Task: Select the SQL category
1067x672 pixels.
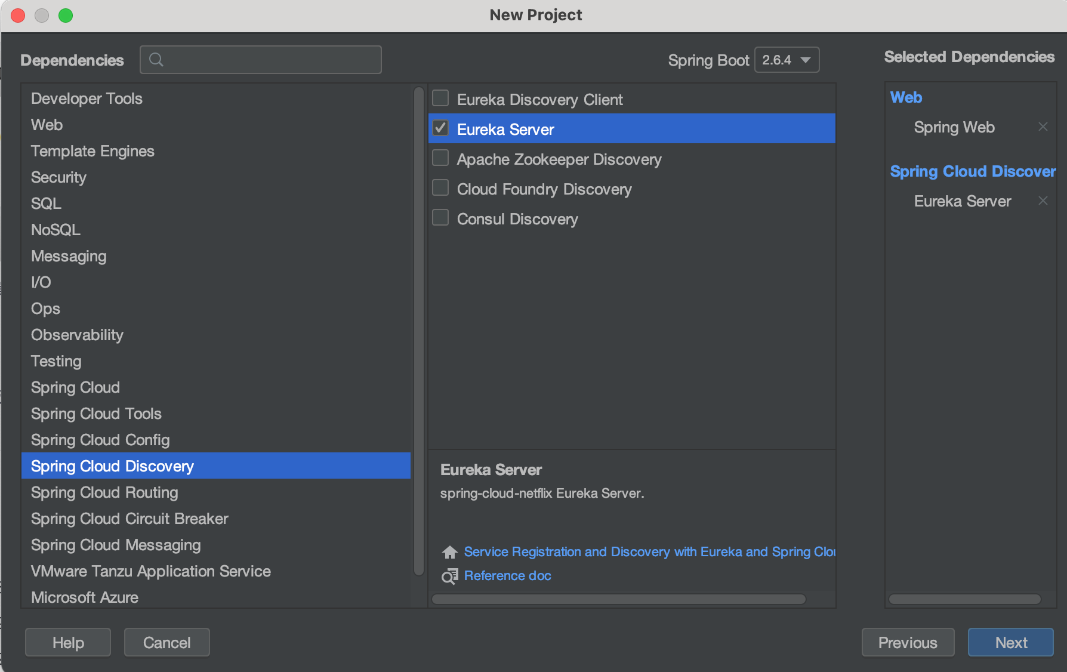Action: click(x=216, y=204)
